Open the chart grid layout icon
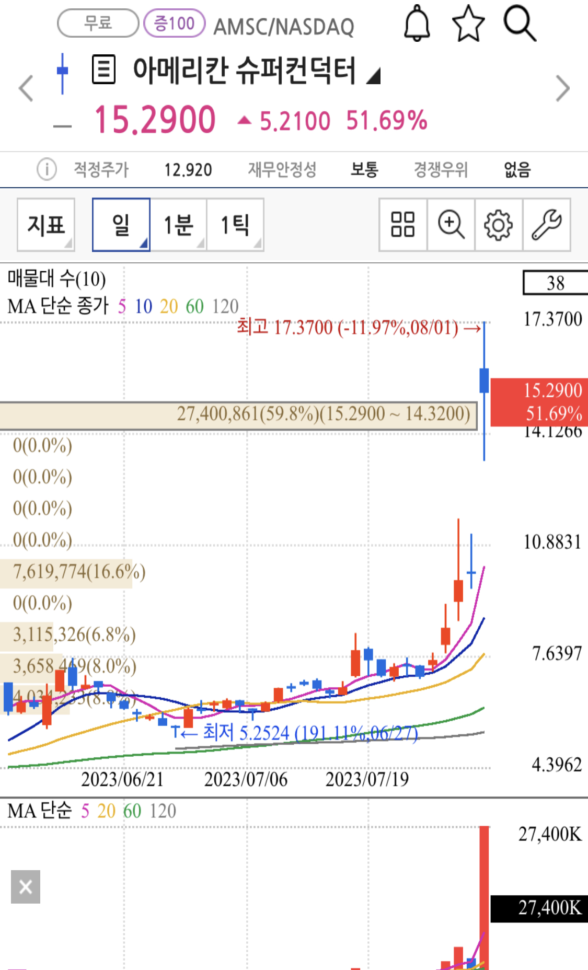The width and height of the screenshot is (588, 970). tap(403, 225)
